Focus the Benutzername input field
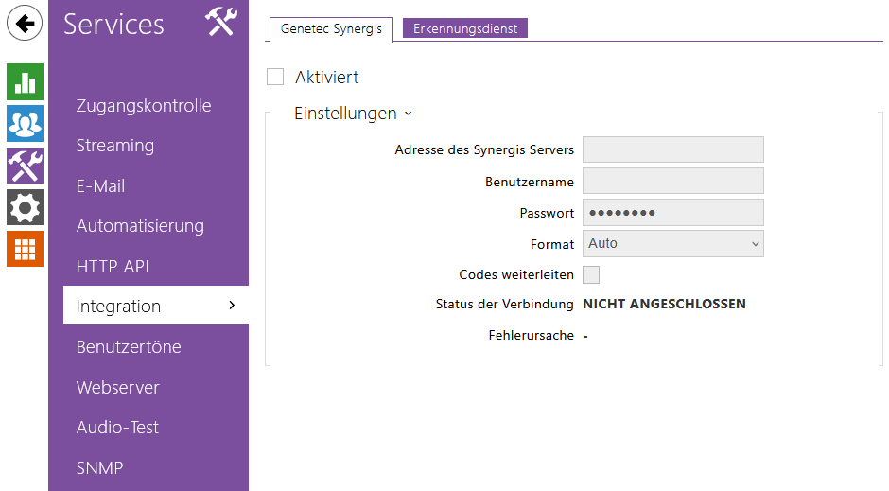The width and height of the screenshot is (889, 491). point(672,181)
